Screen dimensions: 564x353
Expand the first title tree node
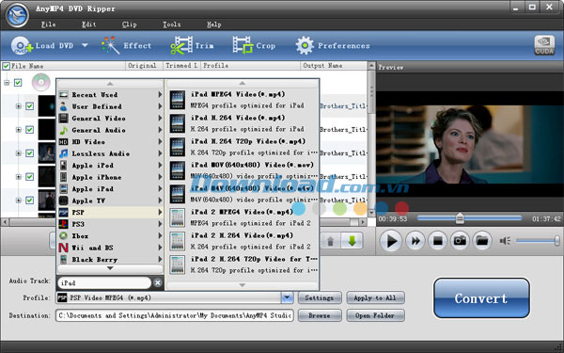[x=19, y=106]
